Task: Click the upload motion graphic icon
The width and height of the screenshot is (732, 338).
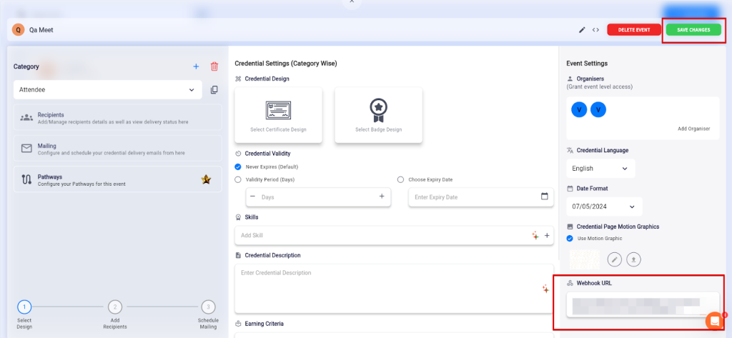Action: click(x=634, y=259)
